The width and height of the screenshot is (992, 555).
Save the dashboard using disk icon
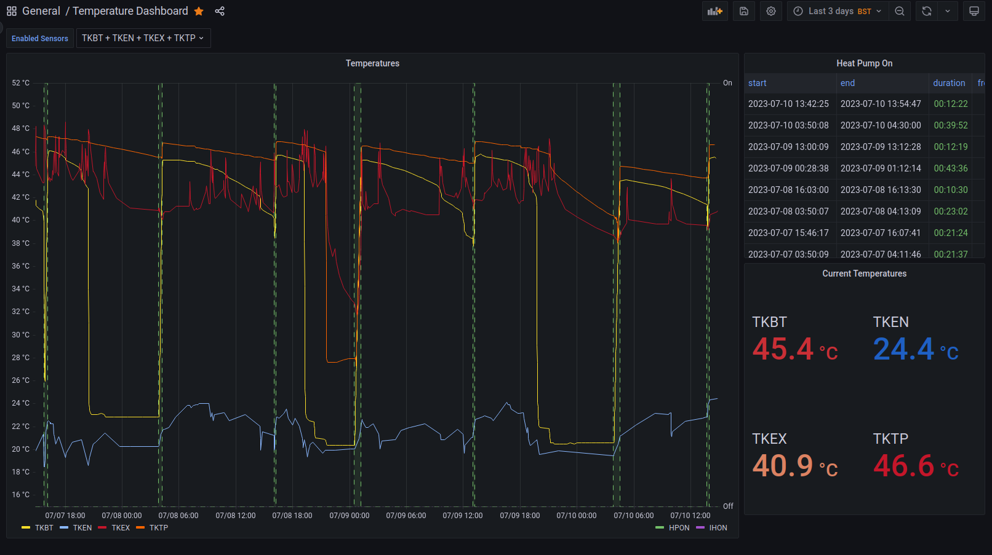tap(743, 11)
